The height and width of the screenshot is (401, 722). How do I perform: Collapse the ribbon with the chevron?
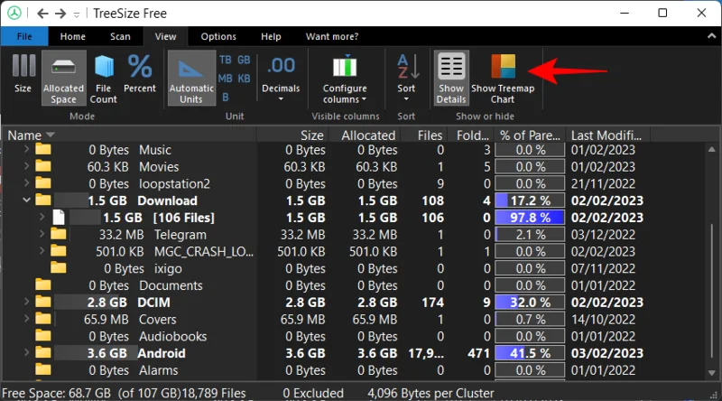[x=712, y=36]
